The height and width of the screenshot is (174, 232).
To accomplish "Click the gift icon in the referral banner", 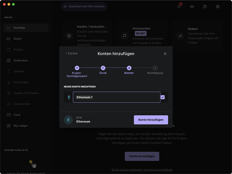I will point(65,6).
